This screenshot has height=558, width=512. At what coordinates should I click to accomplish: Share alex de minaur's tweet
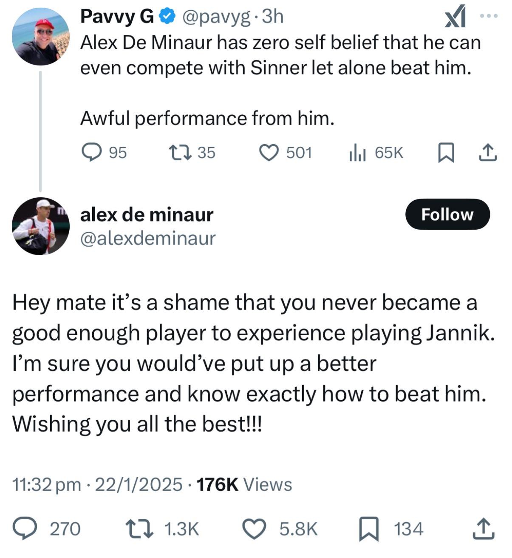[483, 529]
